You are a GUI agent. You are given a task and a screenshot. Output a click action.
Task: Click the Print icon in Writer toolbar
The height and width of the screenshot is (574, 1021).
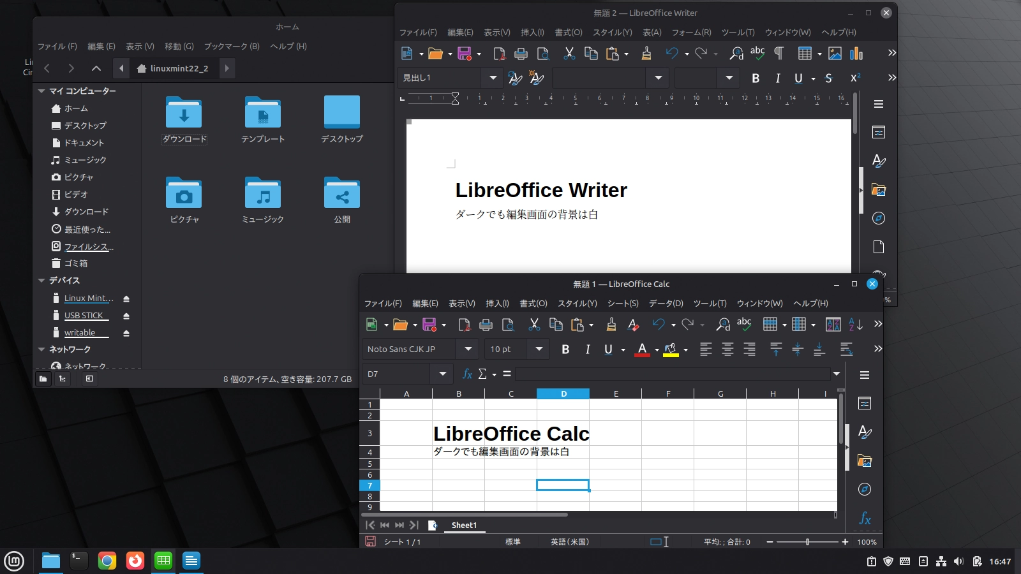[521, 54]
